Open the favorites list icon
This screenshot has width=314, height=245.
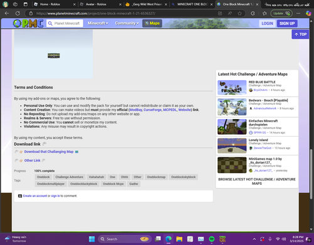coord(264,13)
